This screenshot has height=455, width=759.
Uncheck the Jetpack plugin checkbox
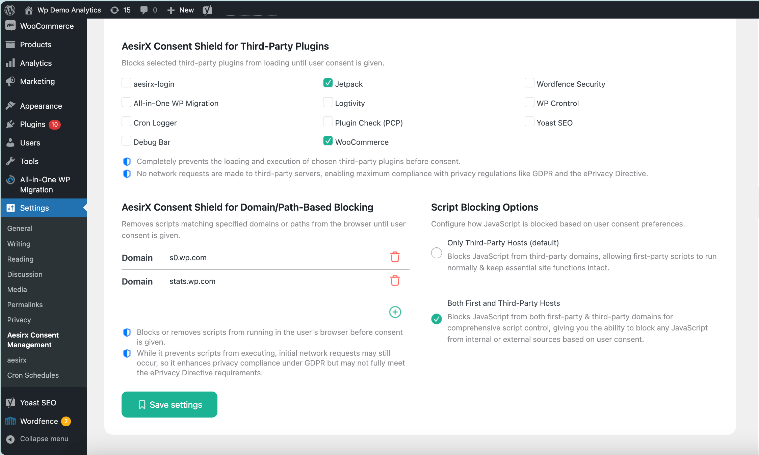(328, 83)
